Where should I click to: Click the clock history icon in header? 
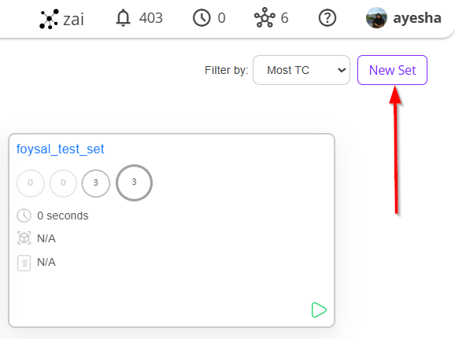pyautogui.click(x=202, y=18)
